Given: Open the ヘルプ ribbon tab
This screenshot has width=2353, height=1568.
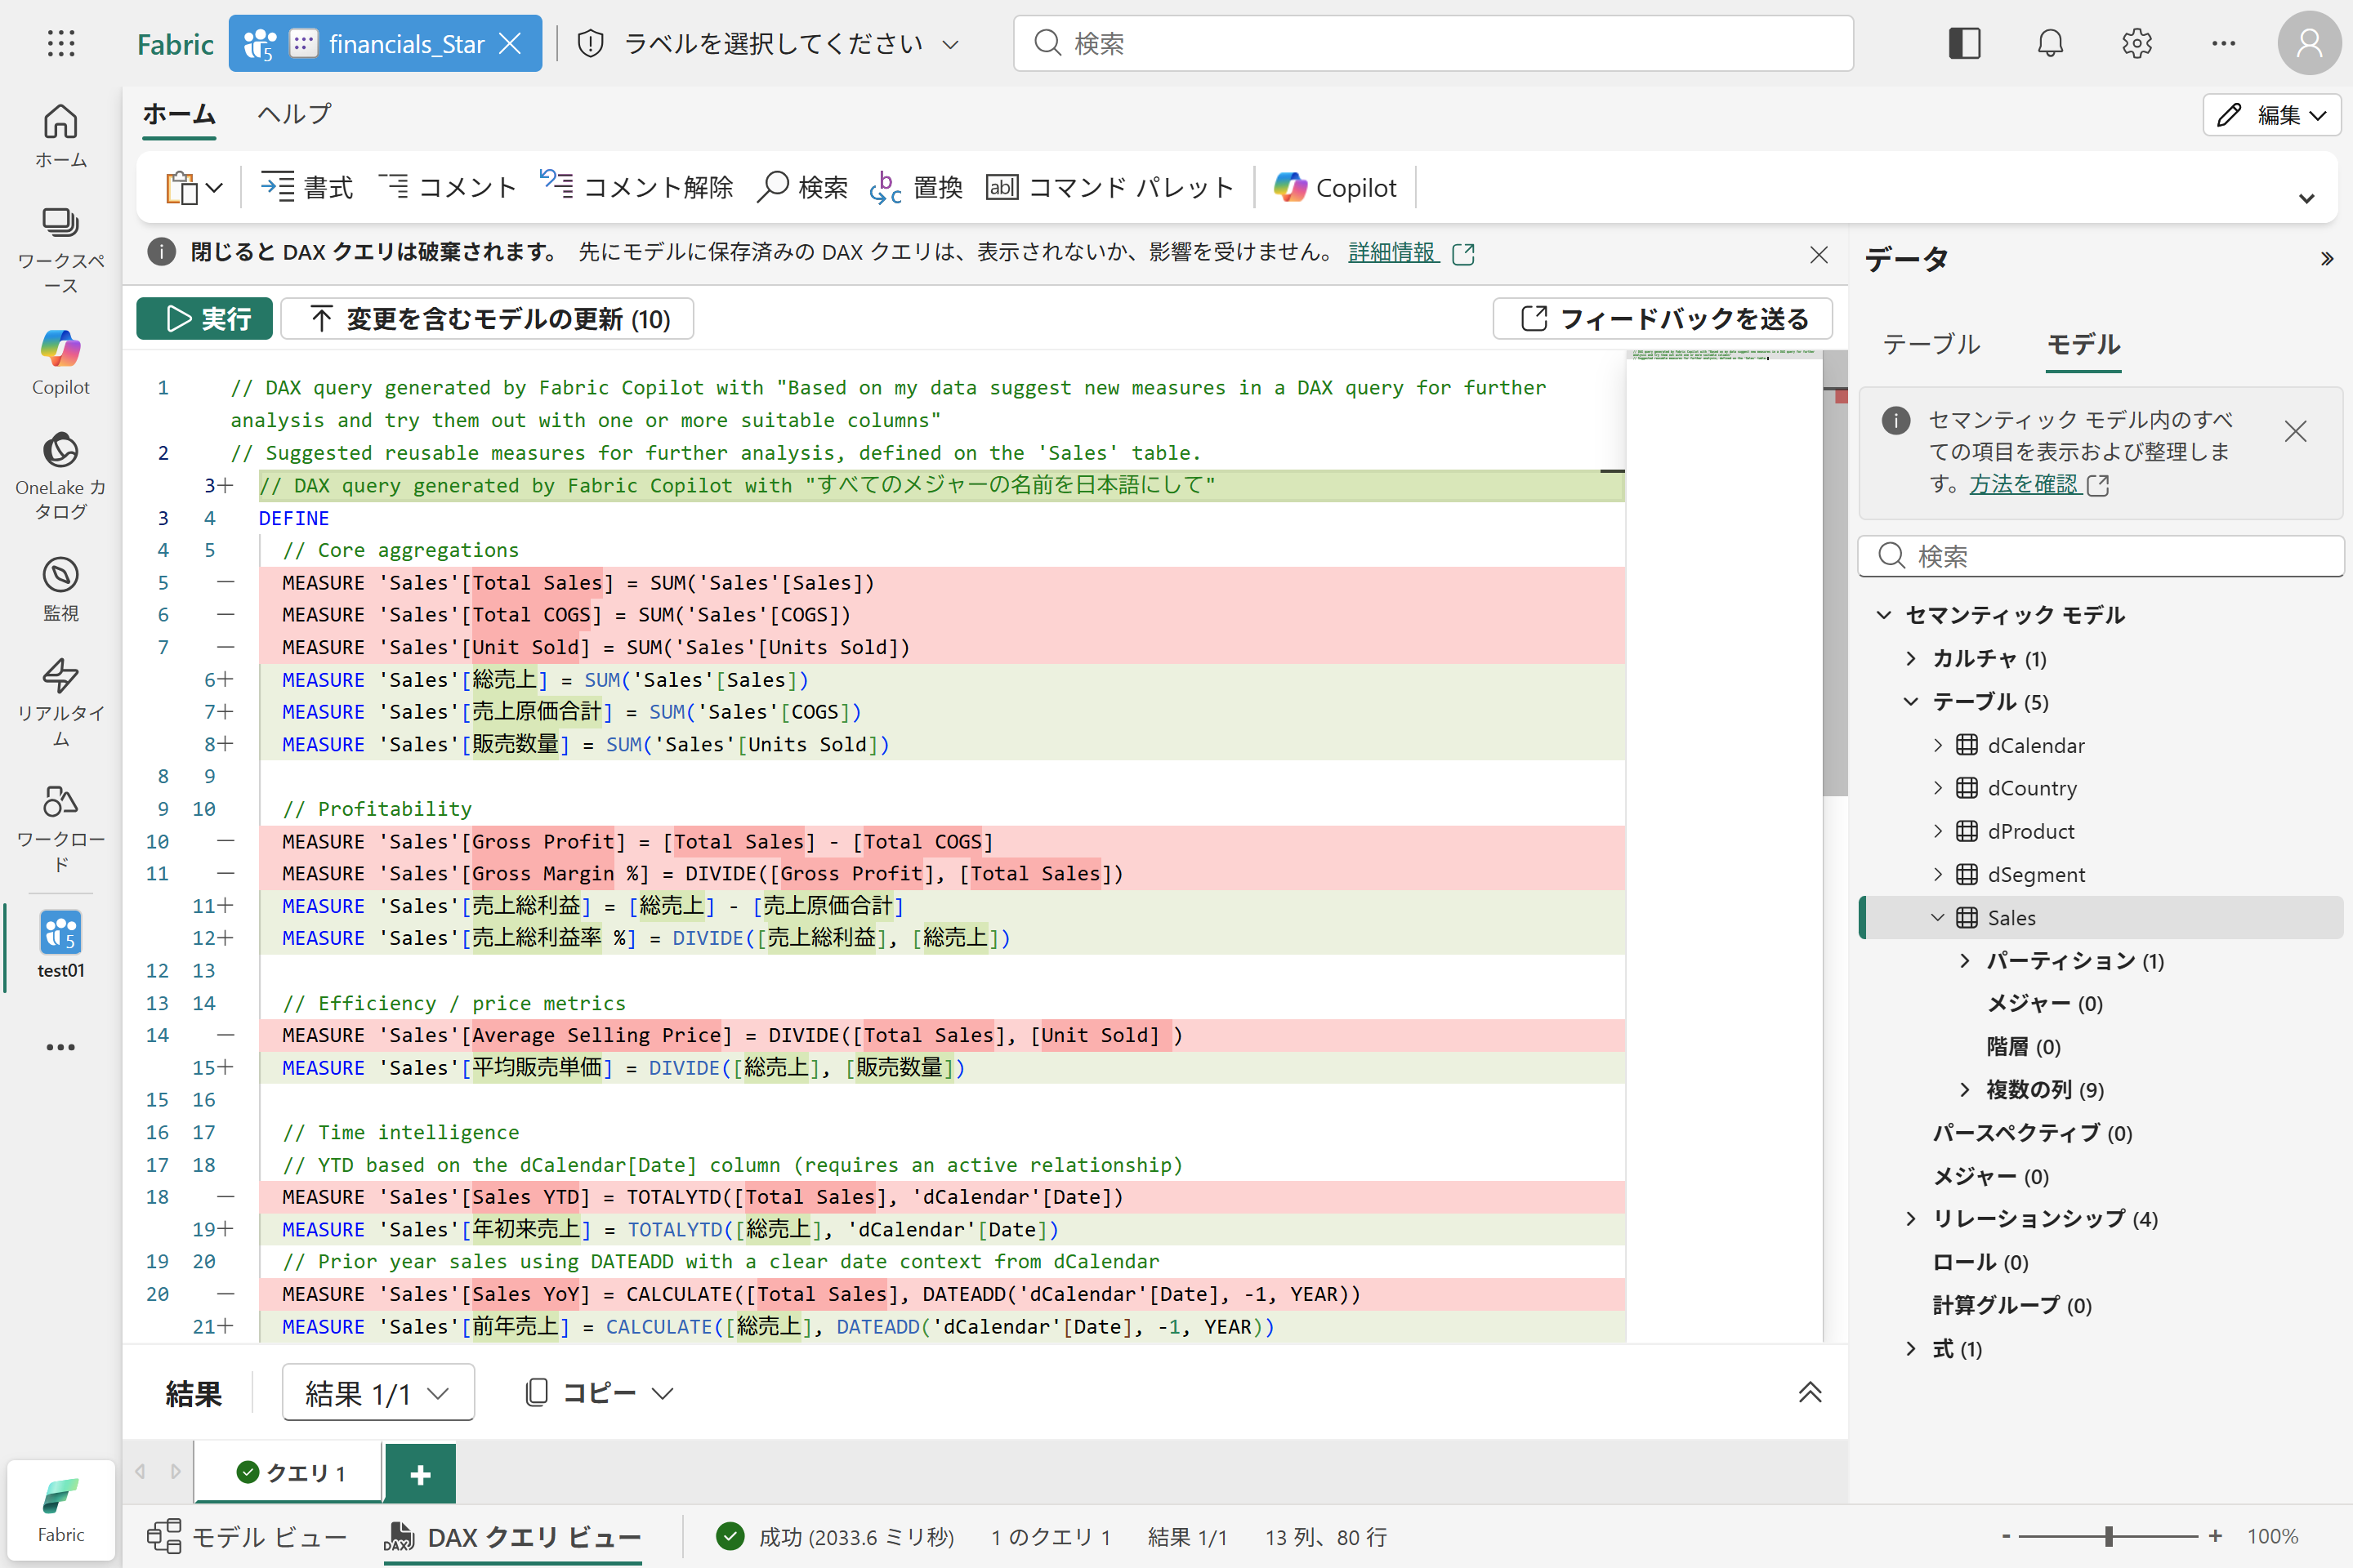Looking at the screenshot, I should 294,114.
